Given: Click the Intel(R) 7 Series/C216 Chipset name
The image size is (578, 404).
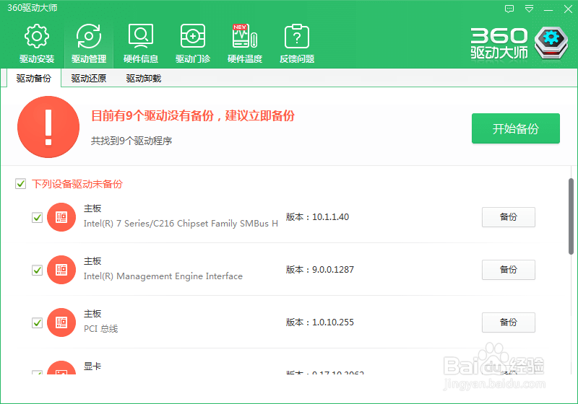Looking at the screenshot, I should [181, 224].
